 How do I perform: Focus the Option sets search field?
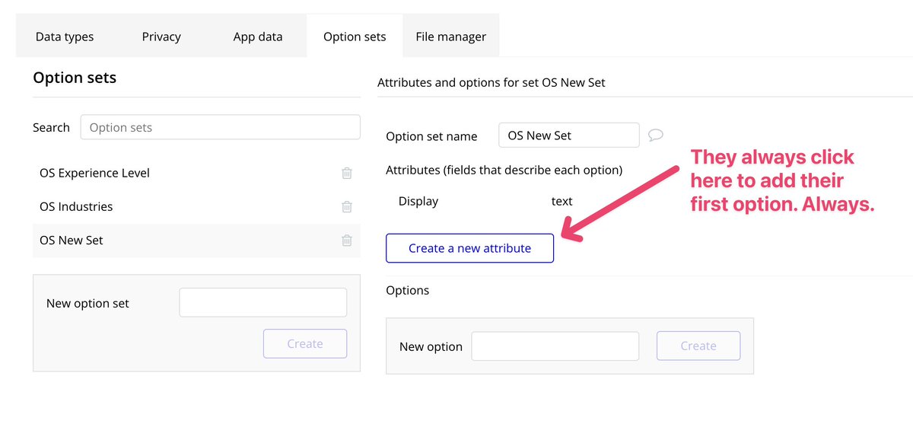coord(220,127)
